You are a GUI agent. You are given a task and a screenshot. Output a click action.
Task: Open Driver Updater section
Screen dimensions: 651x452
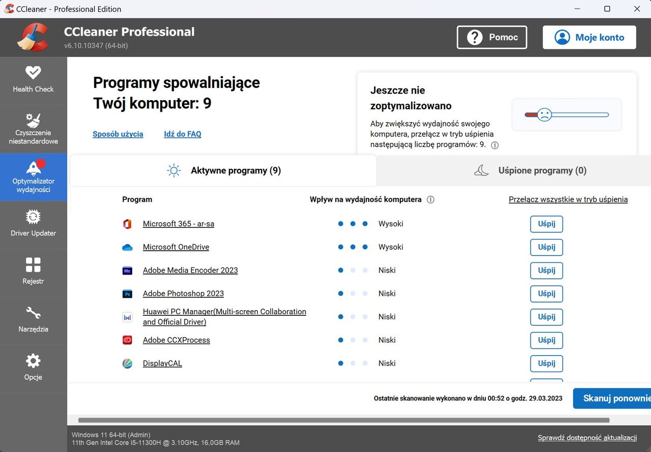[33, 225]
